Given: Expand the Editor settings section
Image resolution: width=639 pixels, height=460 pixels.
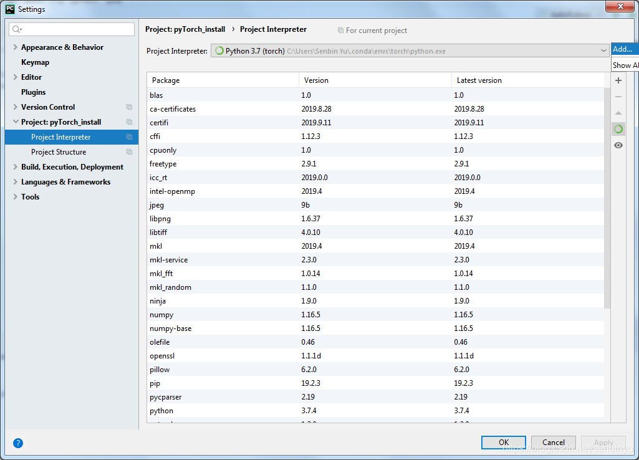Looking at the screenshot, I should [x=15, y=77].
